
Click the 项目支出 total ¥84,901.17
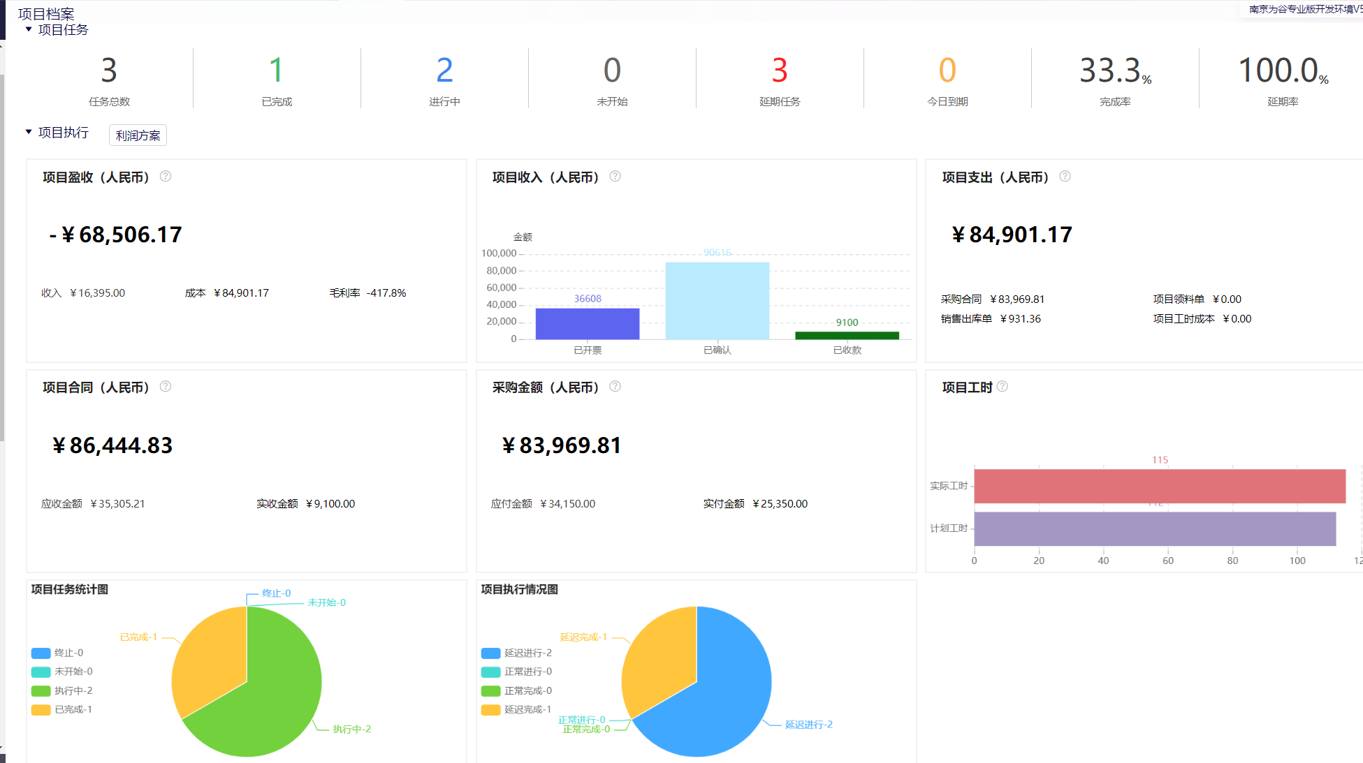click(x=1012, y=235)
